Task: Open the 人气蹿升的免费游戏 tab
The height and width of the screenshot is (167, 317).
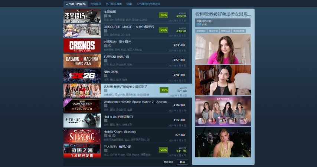Action: pos(148,4)
